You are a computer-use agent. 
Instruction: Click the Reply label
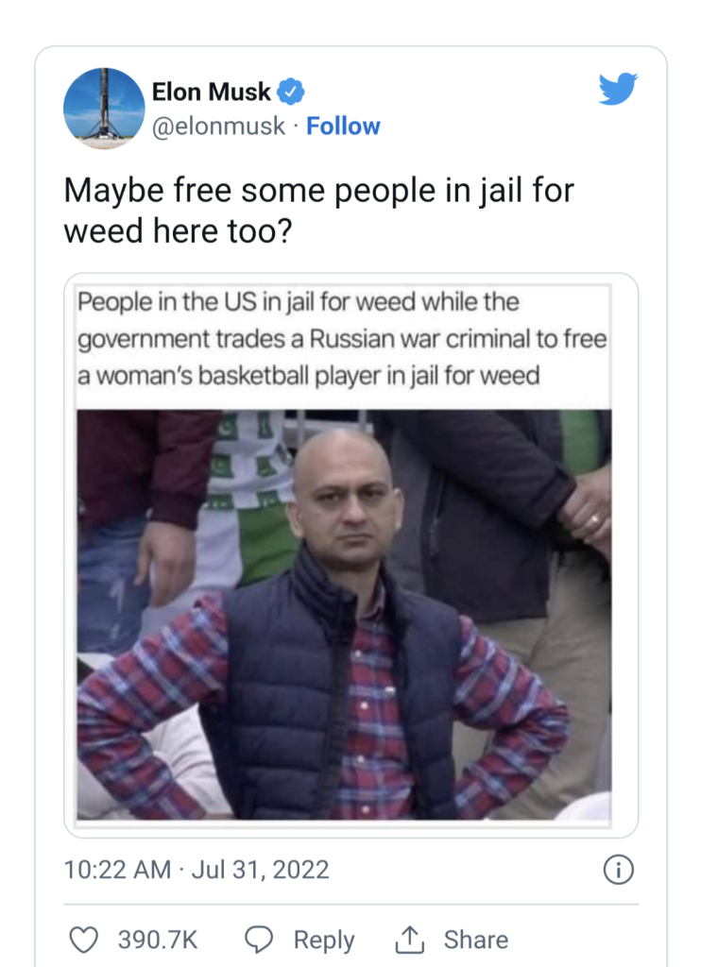(x=324, y=940)
